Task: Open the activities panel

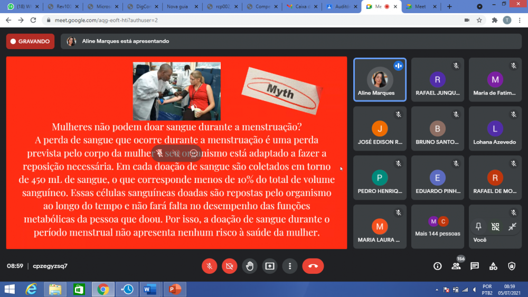Action: point(493,266)
